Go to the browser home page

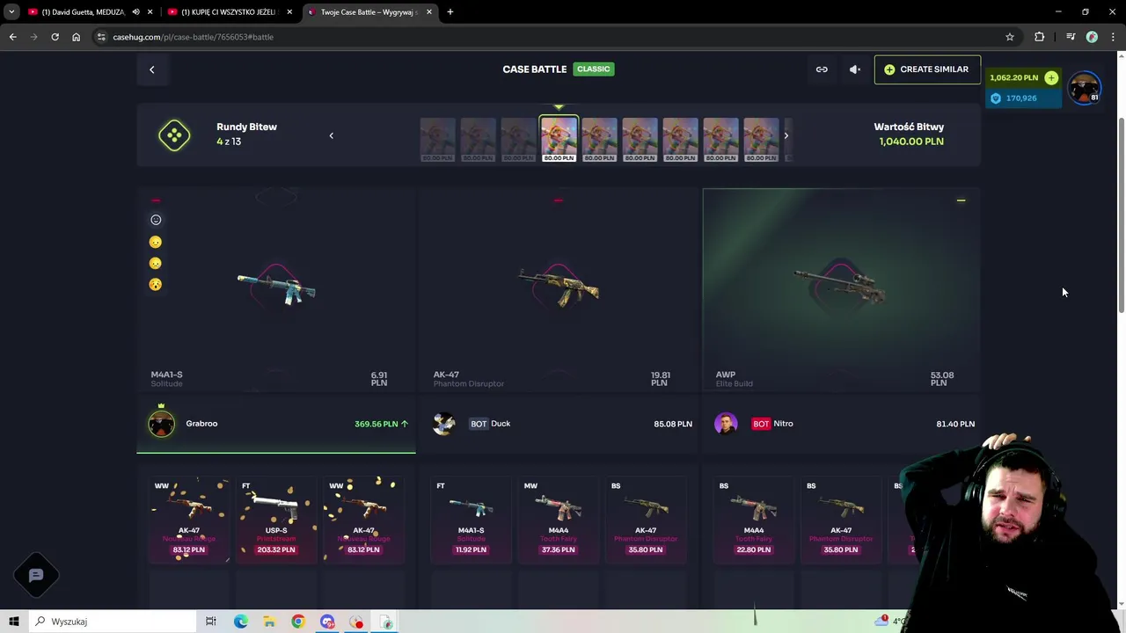click(x=76, y=37)
